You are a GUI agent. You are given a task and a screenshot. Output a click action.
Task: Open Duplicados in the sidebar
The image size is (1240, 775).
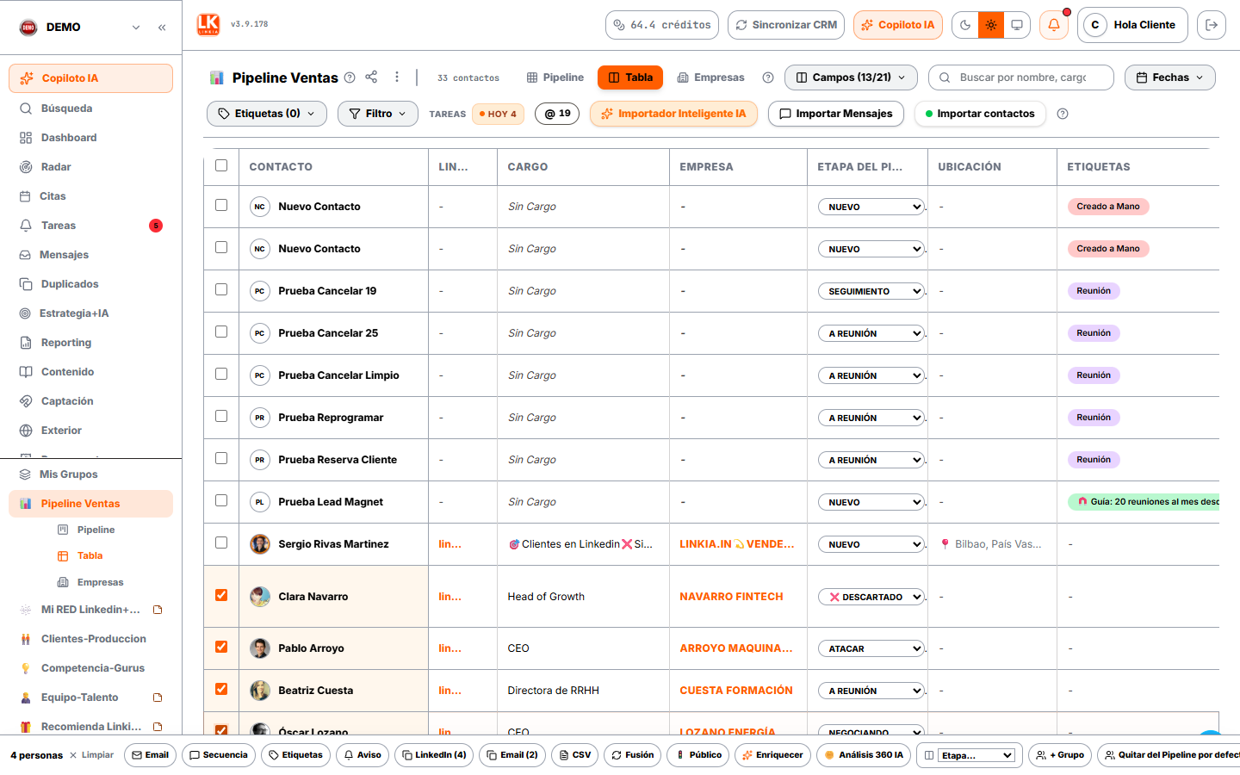pyautogui.click(x=90, y=284)
